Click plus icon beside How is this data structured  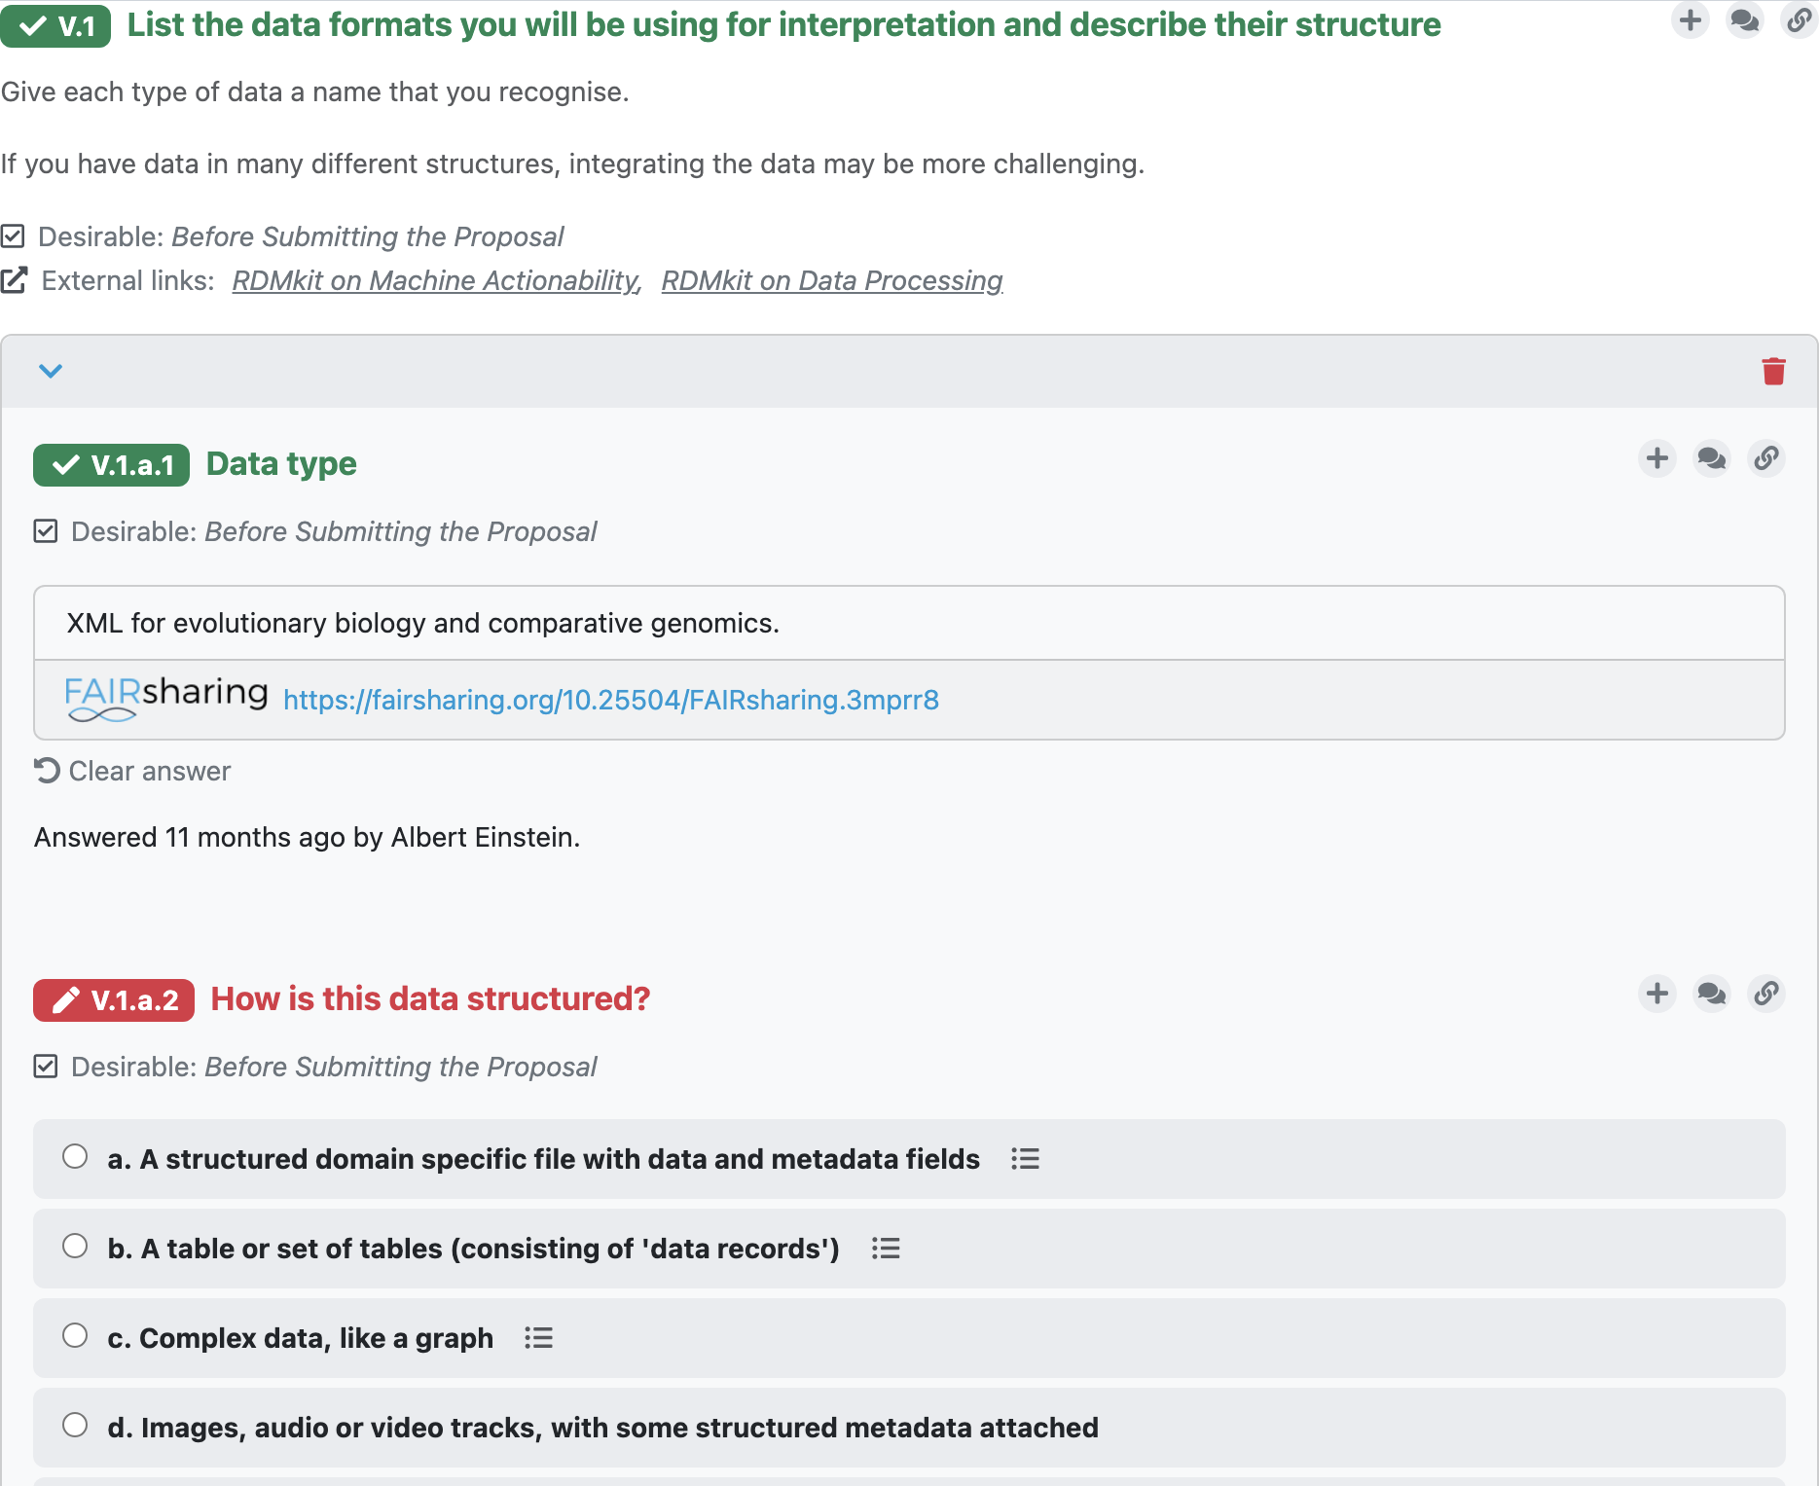click(1657, 994)
